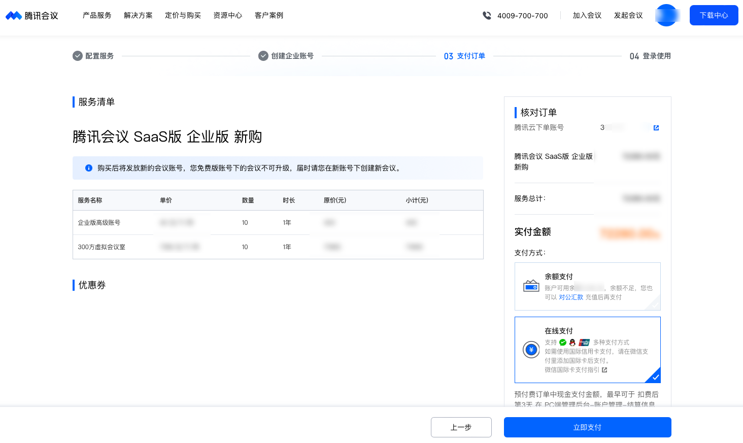
Task: Click 原价(元) column header
Action: pyautogui.click(x=335, y=200)
